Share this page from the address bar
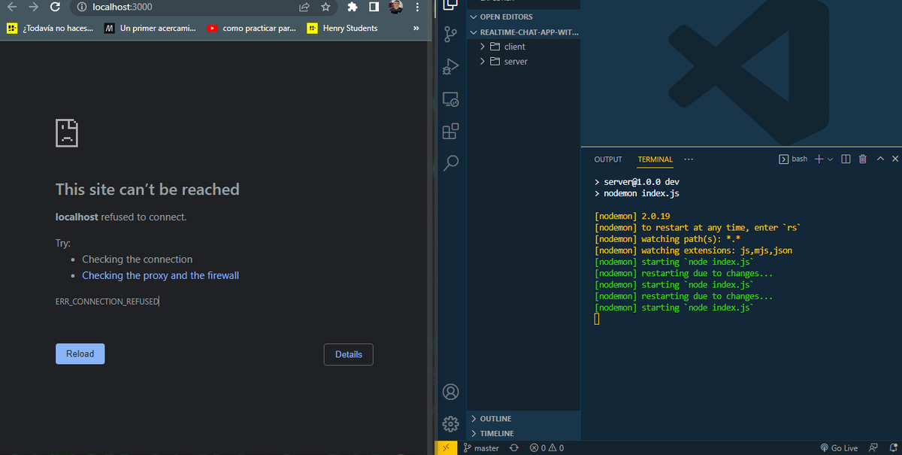 coord(304,7)
